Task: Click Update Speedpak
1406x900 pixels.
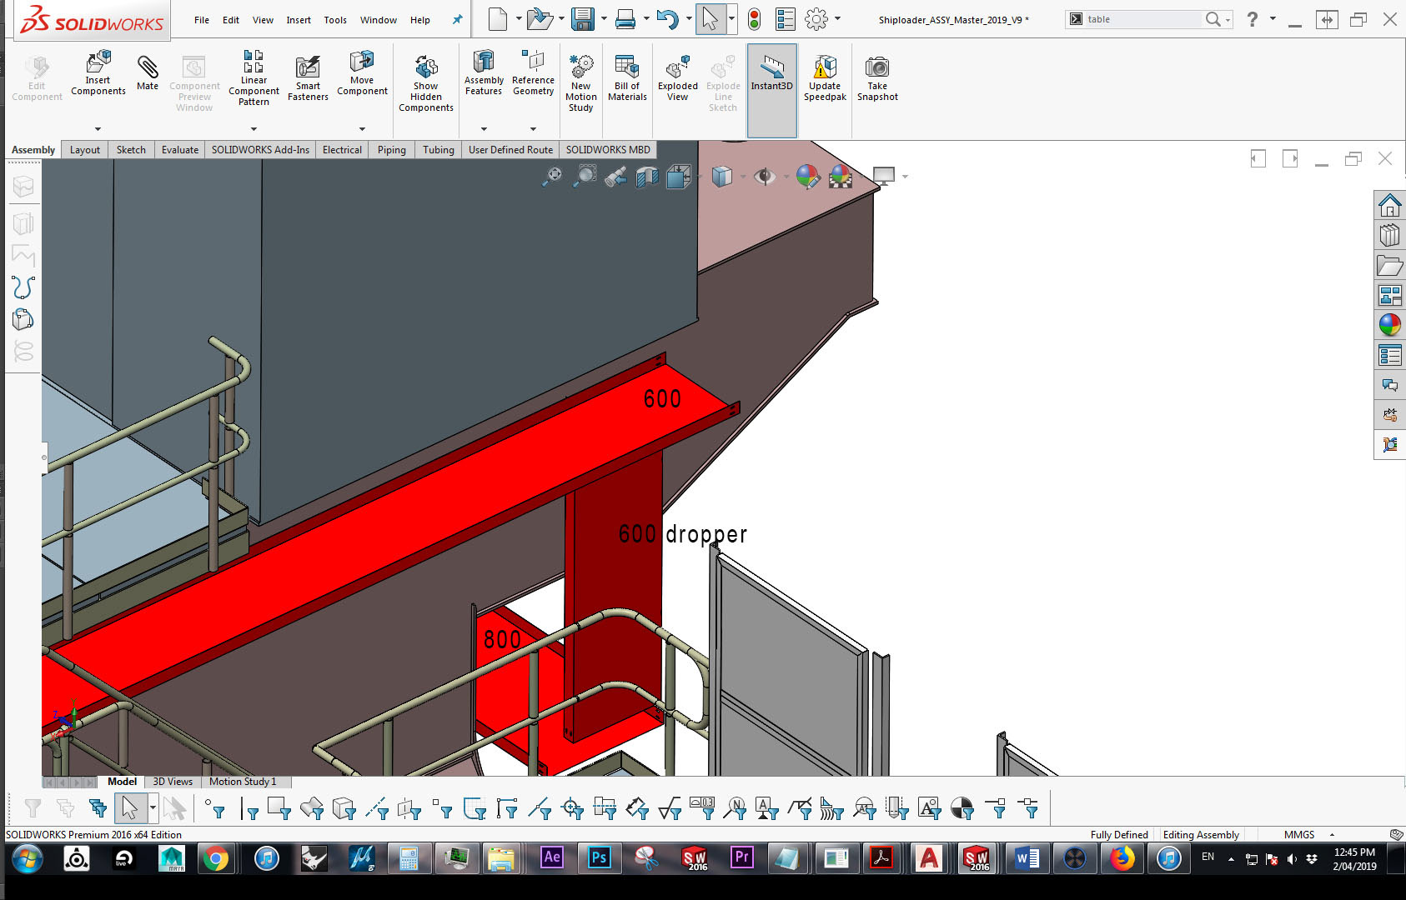Action: pyautogui.click(x=825, y=78)
